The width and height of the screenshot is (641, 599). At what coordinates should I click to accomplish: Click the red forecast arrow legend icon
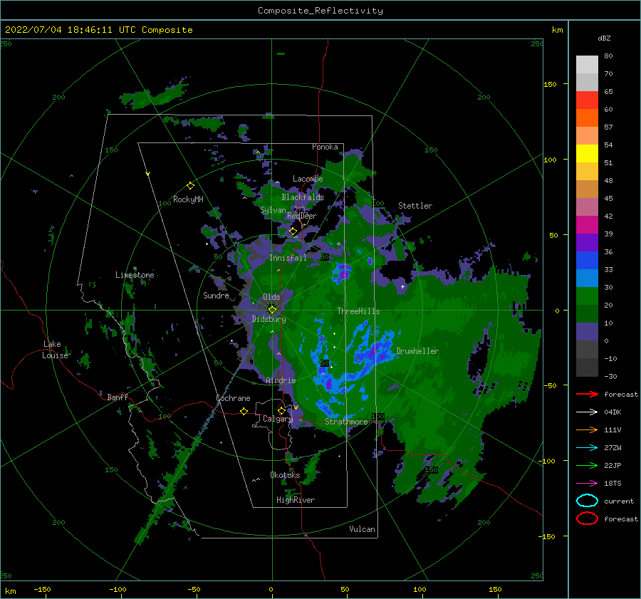587,394
